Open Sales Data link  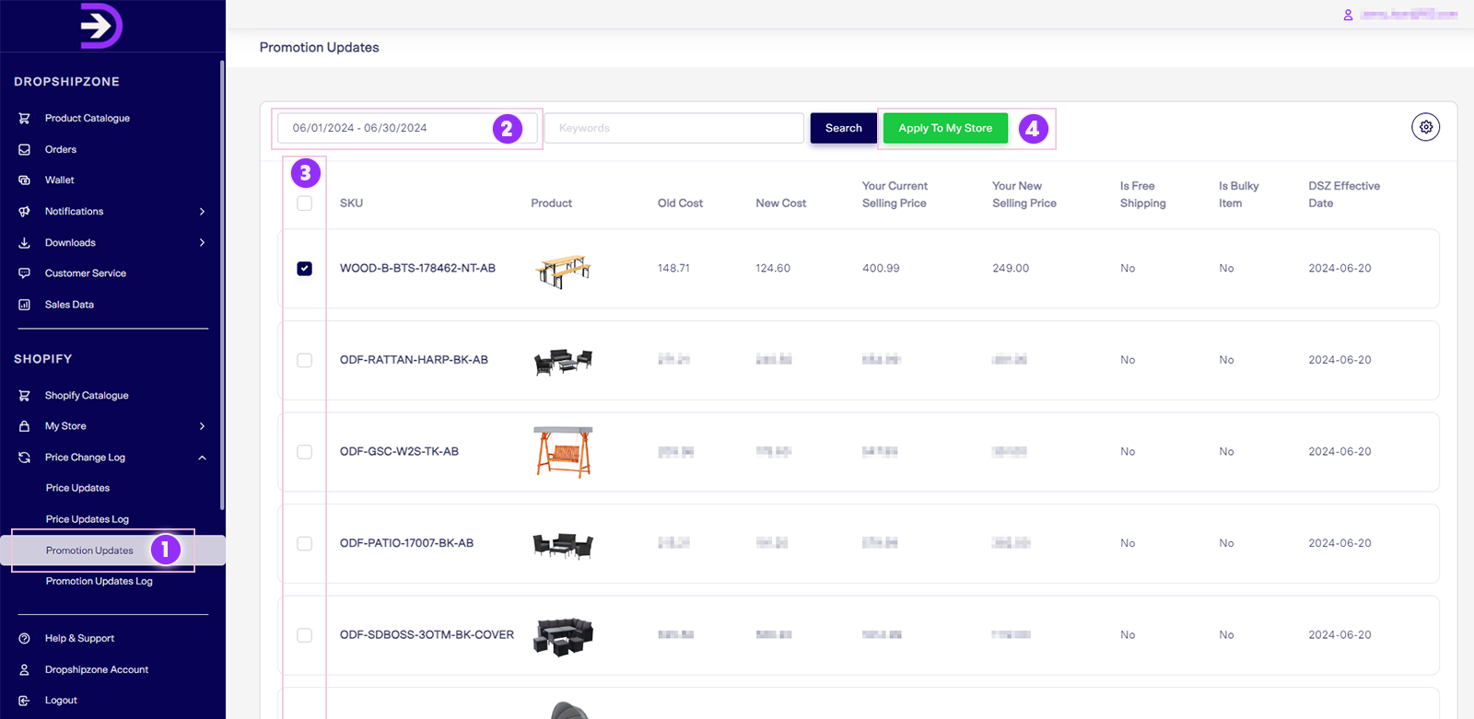tap(69, 305)
